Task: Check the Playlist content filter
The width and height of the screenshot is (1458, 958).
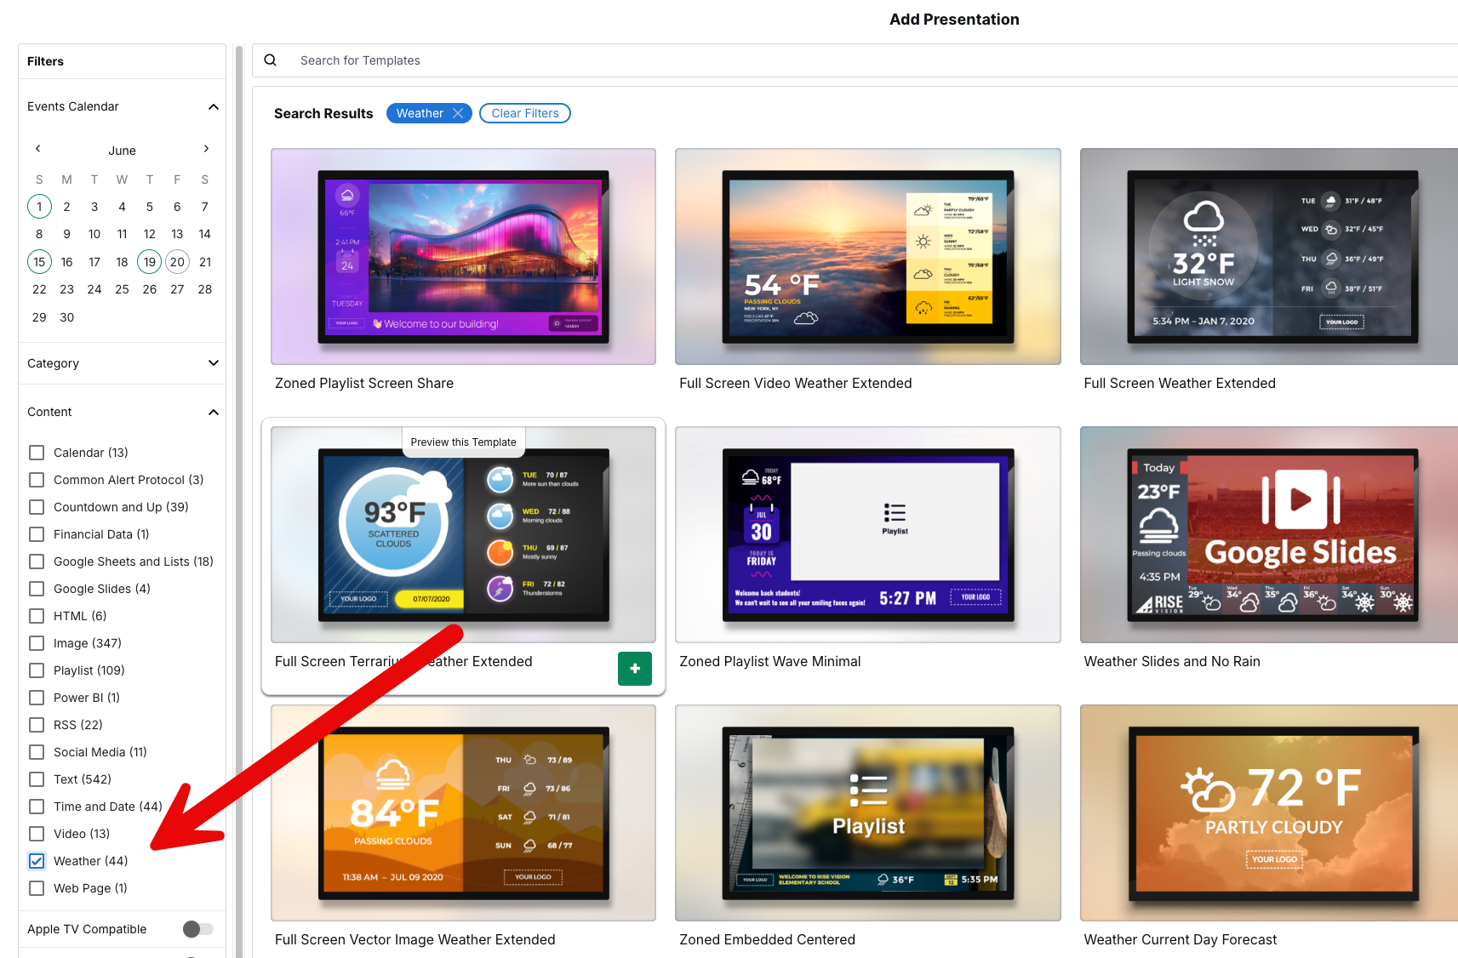Action: pos(37,670)
